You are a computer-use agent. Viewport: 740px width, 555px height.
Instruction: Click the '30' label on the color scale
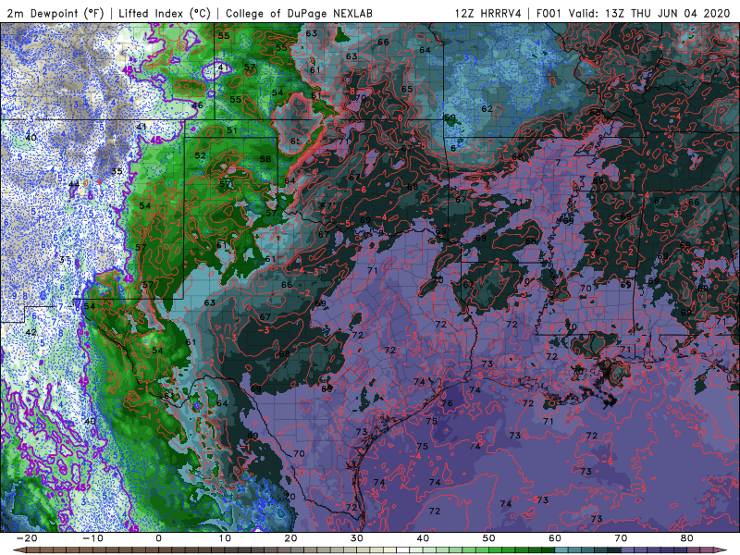(x=357, y=538)
